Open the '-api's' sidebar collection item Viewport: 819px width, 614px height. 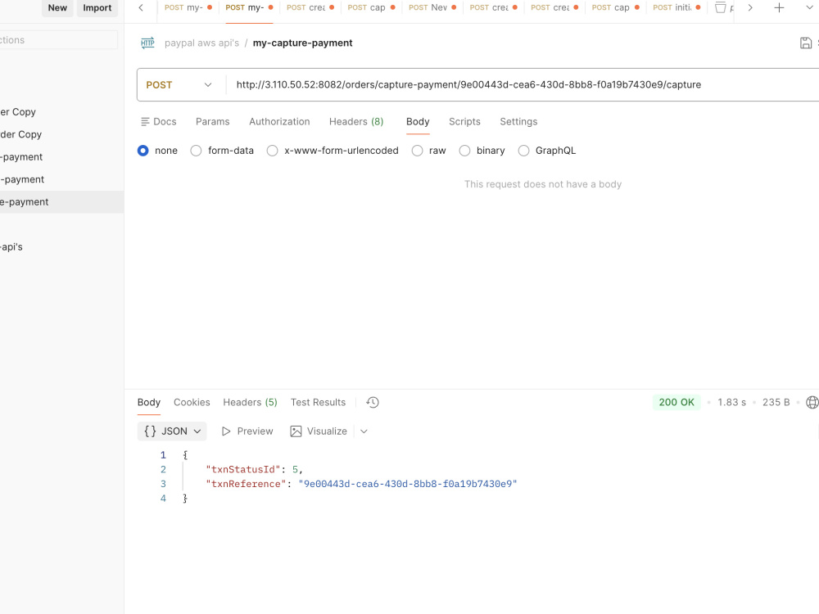coord(61,247)
